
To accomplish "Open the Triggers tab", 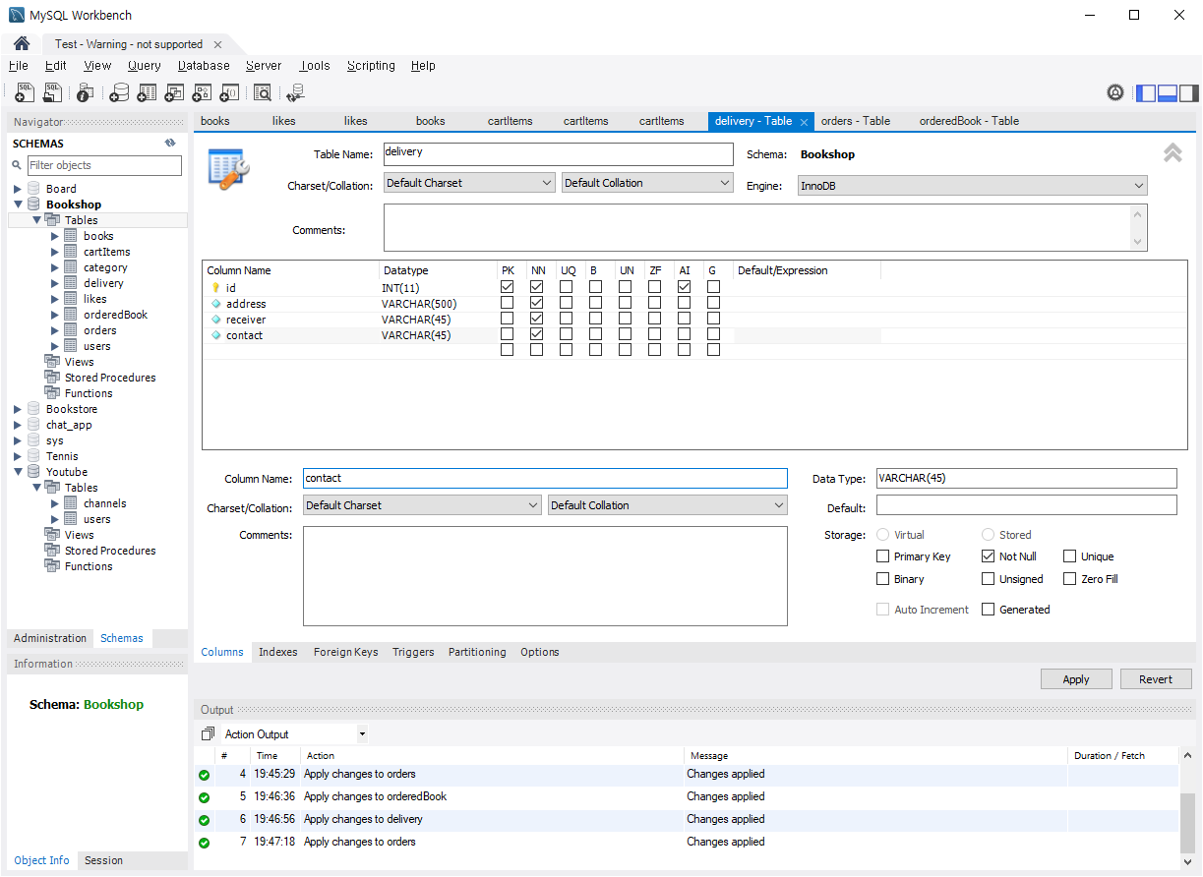I will tap(413, 652).
